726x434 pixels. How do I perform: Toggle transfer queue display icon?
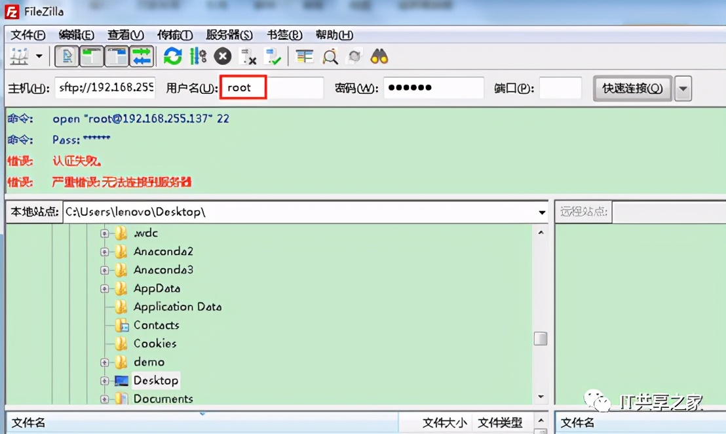(x=142, y=56)
